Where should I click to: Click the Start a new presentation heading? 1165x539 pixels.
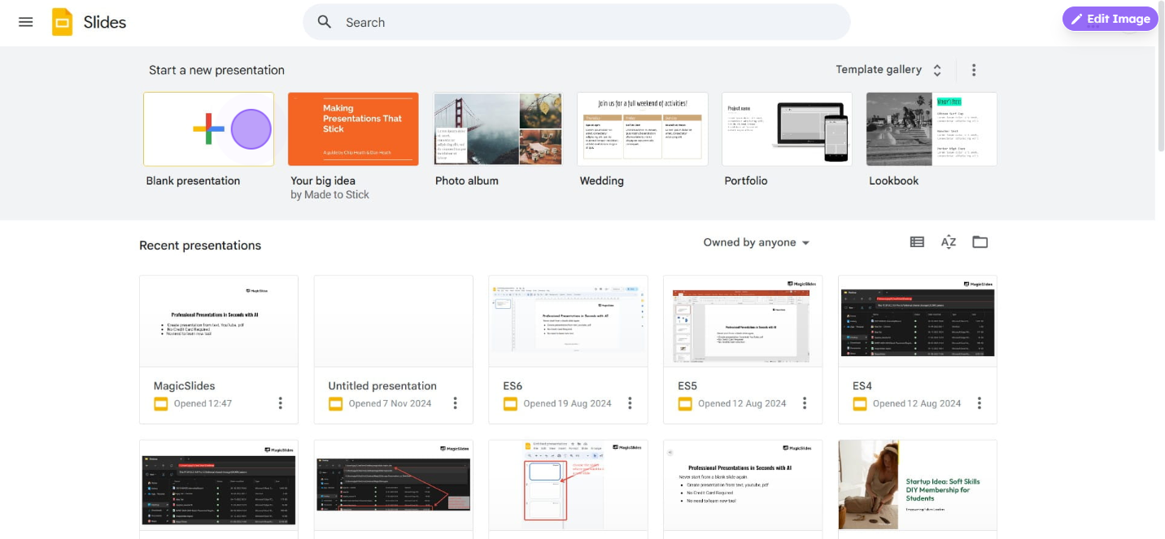(x=216, y=70)
